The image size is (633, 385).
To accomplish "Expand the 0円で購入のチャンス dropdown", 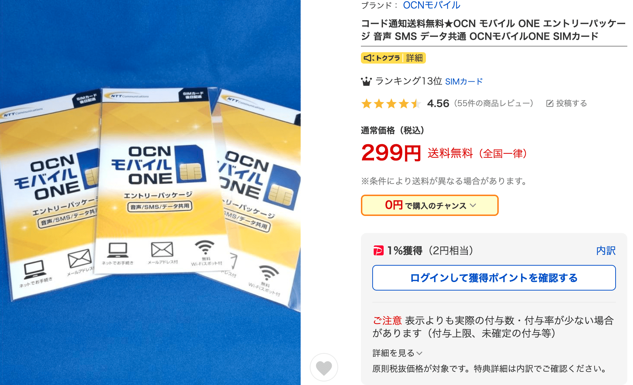I will click(429, 205).
